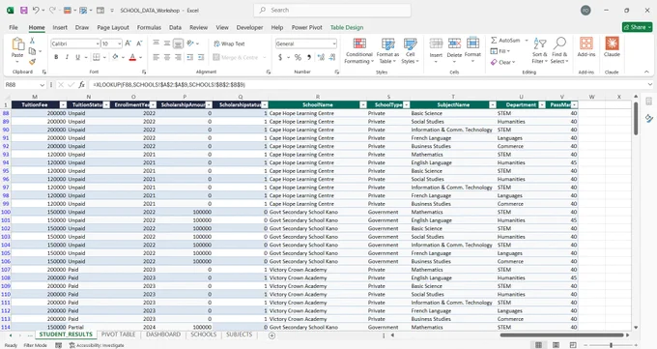
Task: Open Find & Select menu
Action: [x=559, y=51]
